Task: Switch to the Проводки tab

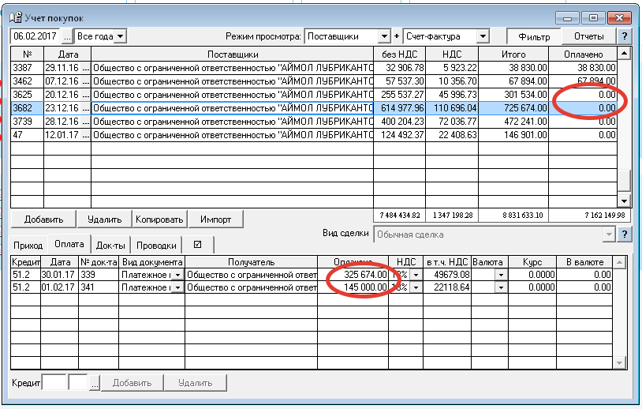Action: pos(156,246)
